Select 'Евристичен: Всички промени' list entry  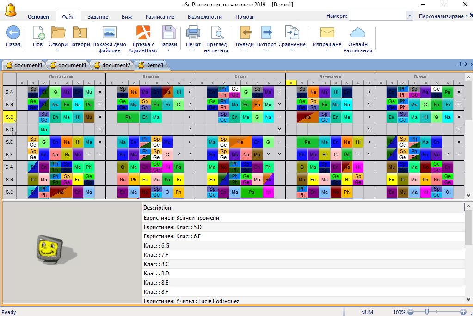[x=181, y=217]
